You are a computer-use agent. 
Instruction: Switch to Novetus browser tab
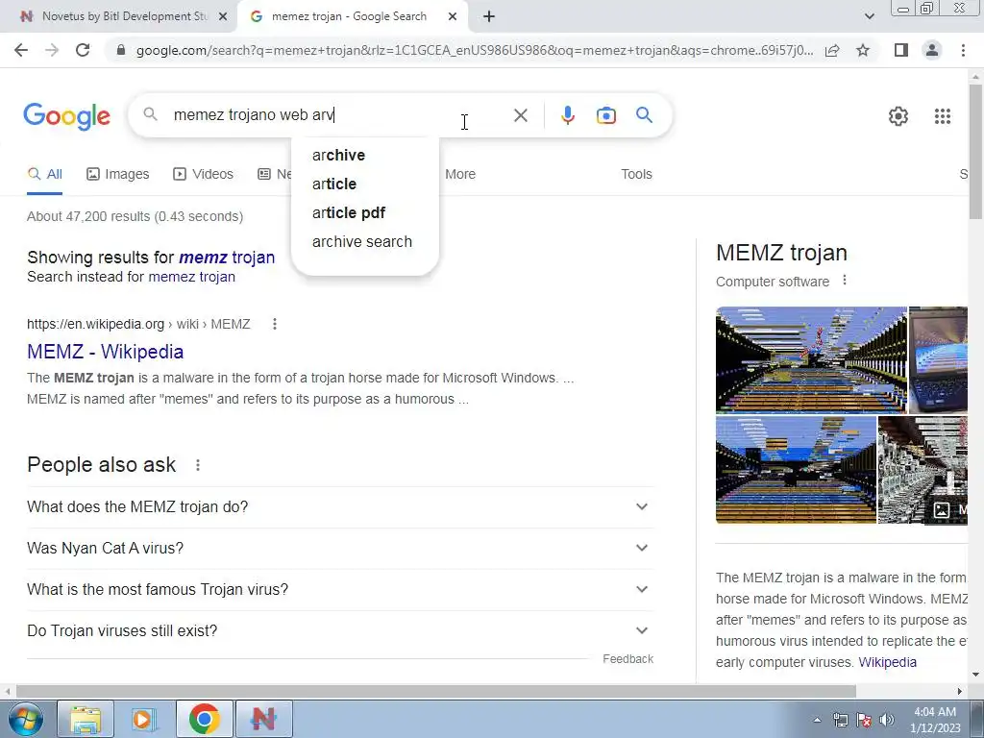coord(119,17)
